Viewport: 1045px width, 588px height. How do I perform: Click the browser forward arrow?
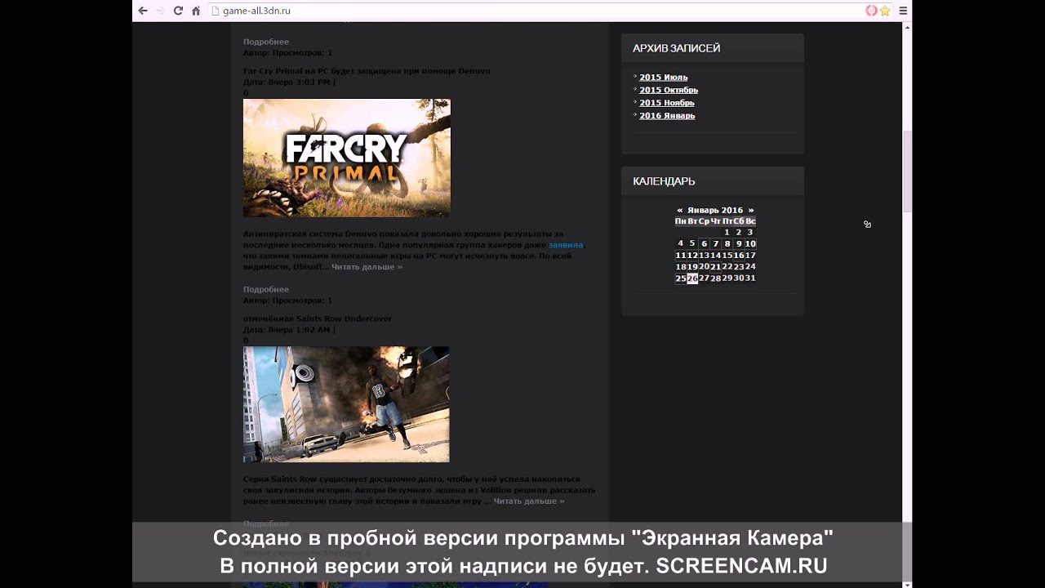pyautogui.click(x=160, y=11)
